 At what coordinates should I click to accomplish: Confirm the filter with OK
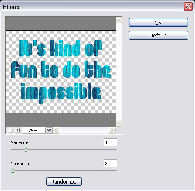tap(158, 22)
